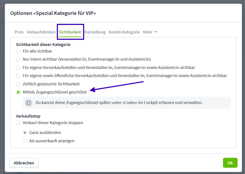Image resolution: width=245 pixels, height=174 pixels.
Task: Open the Sichtbarkeit tab
Action: 70,32
